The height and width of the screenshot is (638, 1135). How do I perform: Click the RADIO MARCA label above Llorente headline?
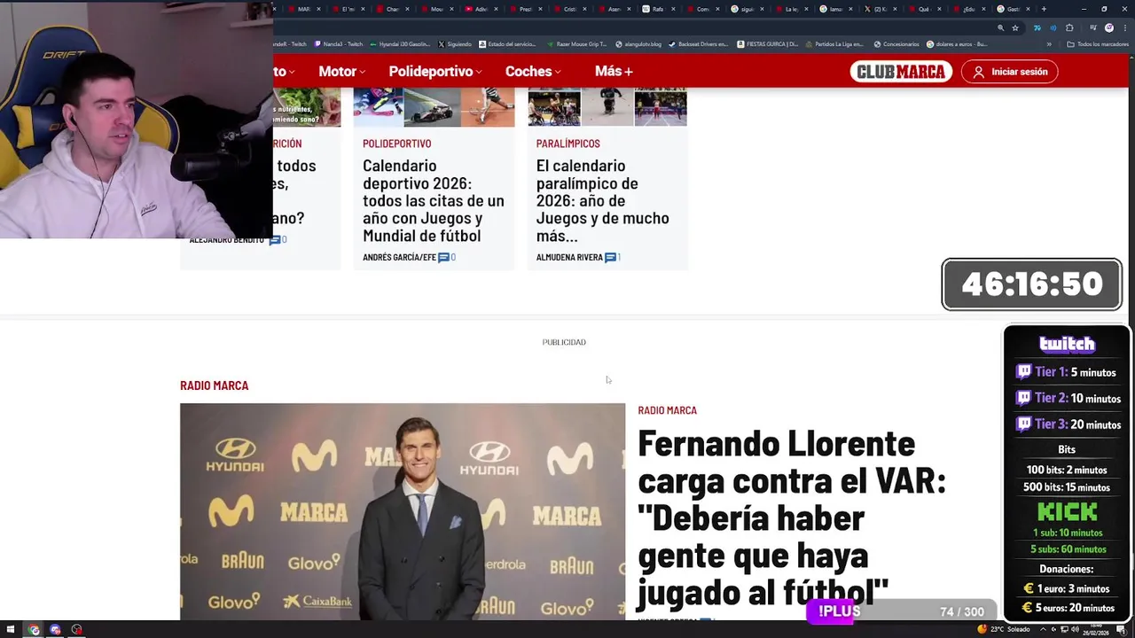667,410
